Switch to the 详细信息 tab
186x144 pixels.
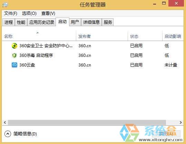[91, 22]
